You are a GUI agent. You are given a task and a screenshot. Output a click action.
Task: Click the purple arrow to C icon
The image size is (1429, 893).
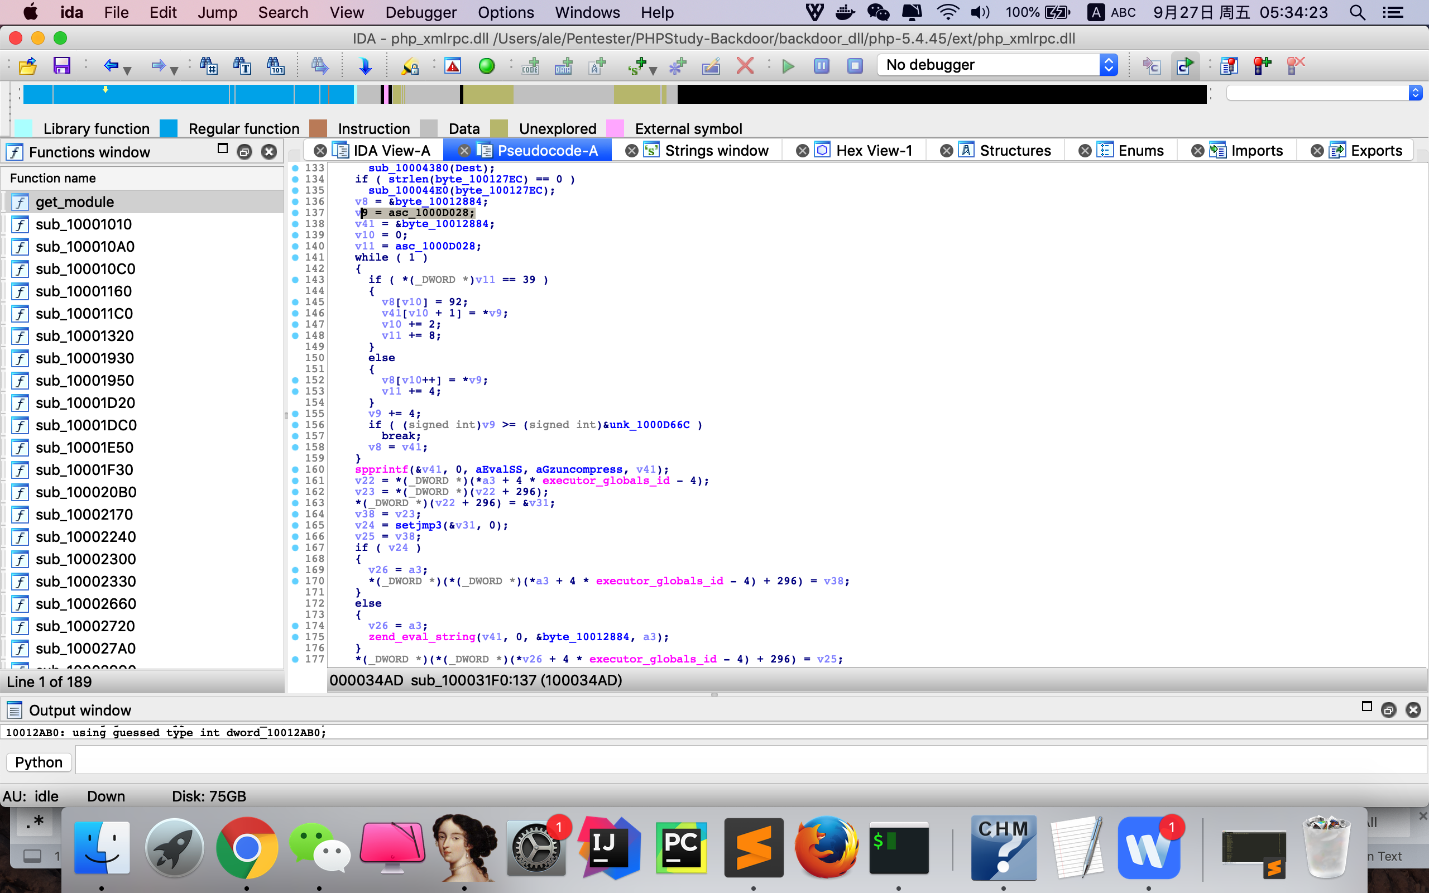1152,65
